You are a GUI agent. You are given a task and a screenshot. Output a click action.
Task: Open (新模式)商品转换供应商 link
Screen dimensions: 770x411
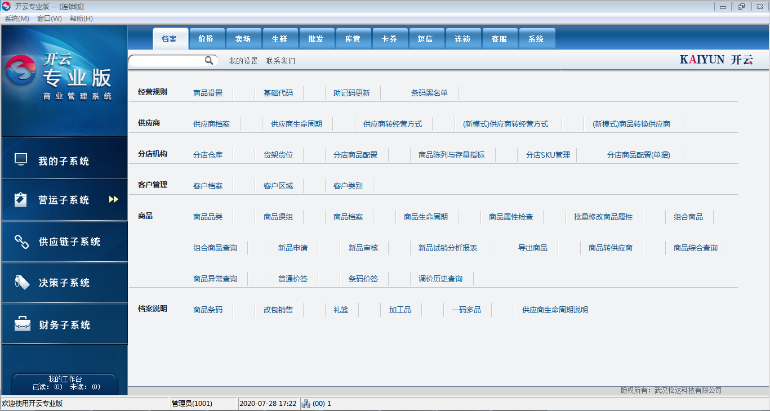click(x=631, y=124)
